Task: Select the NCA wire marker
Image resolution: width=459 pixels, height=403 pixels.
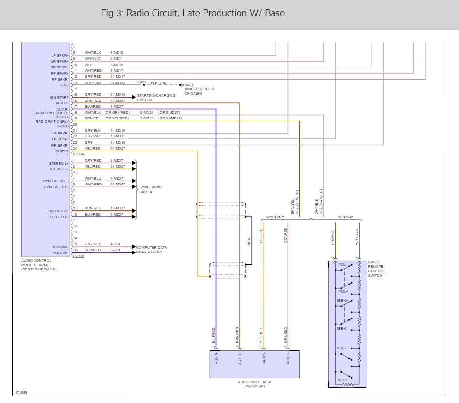Action: tap(249, 241)
